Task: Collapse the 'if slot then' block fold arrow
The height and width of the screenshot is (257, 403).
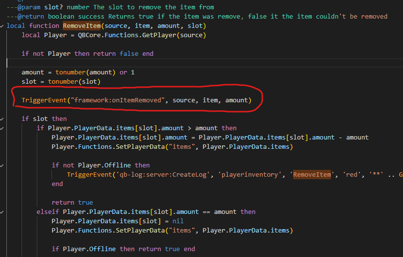Action: [x=3, y=119]
